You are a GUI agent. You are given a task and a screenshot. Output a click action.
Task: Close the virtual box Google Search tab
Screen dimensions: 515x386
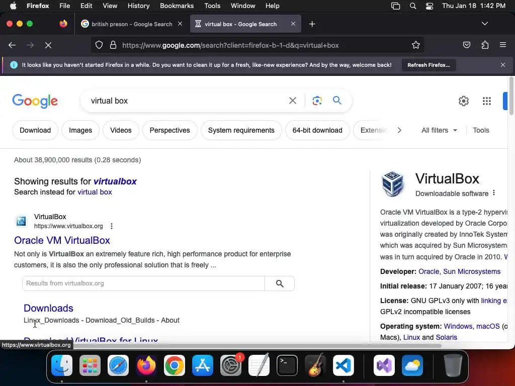[293, 24]
